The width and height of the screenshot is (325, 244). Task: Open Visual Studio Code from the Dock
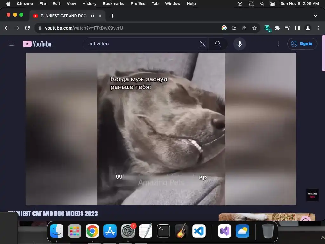point(199,231)
